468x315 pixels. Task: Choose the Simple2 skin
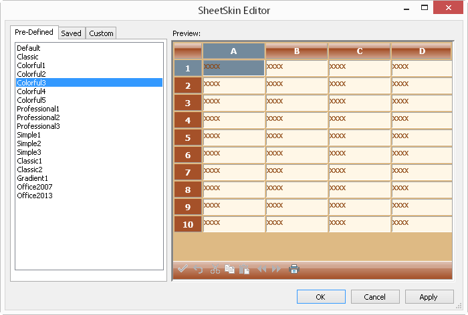coord(89,143)
